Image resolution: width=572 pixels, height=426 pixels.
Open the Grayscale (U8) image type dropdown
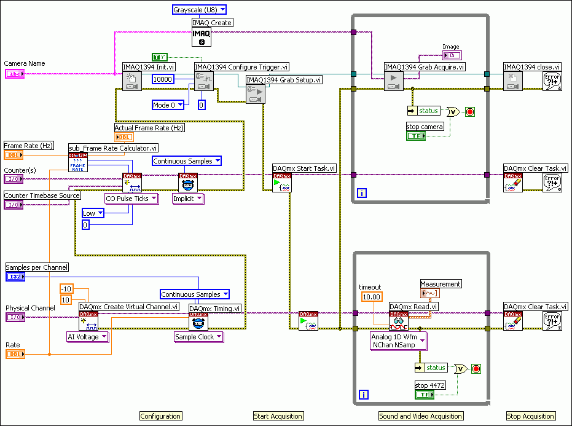tap(199, 9)
